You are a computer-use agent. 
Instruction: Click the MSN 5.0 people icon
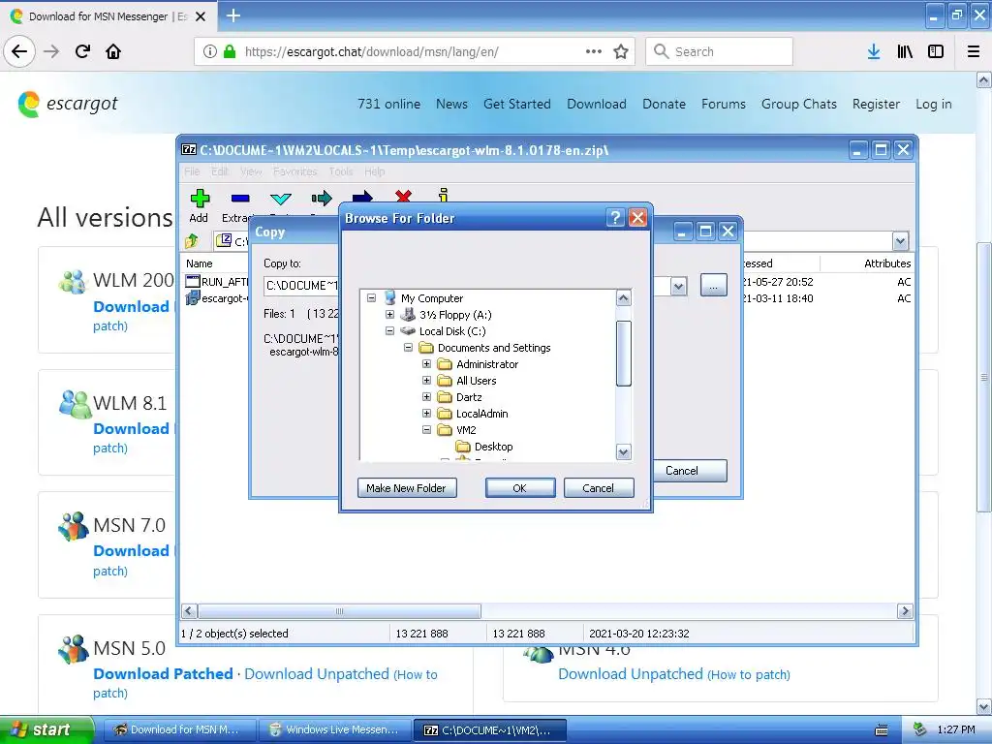pyautogui.click(x=74, y=649)
